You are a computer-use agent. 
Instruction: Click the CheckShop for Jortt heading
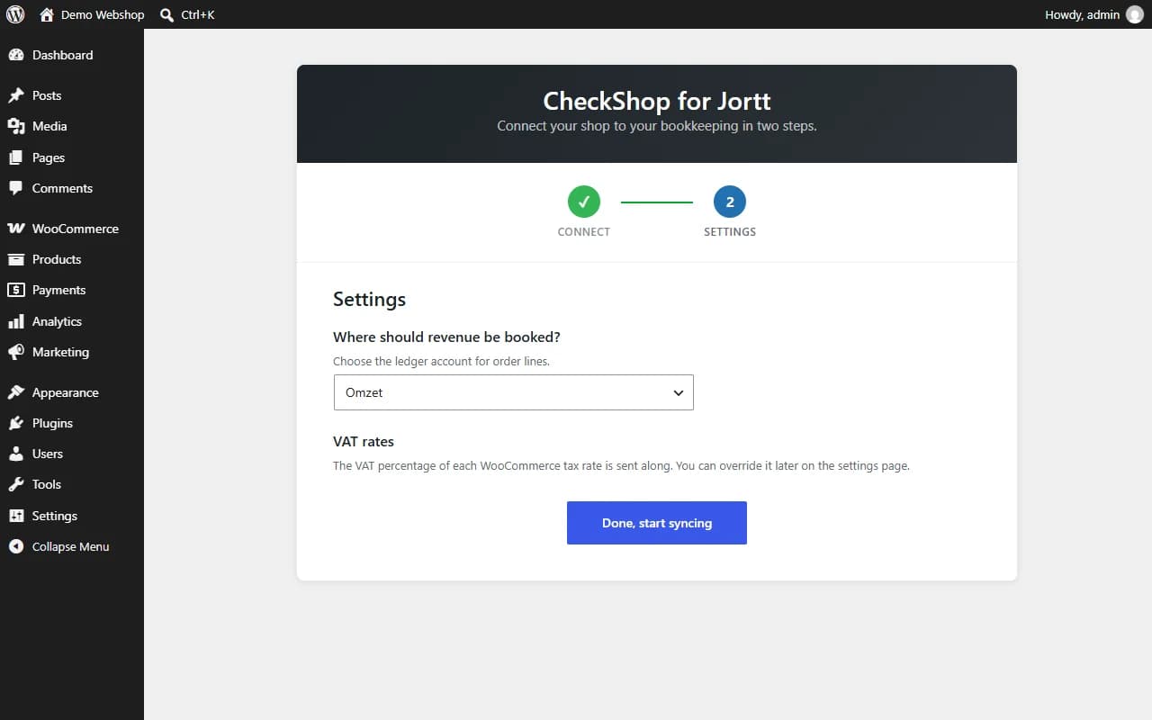pos(657,101)
